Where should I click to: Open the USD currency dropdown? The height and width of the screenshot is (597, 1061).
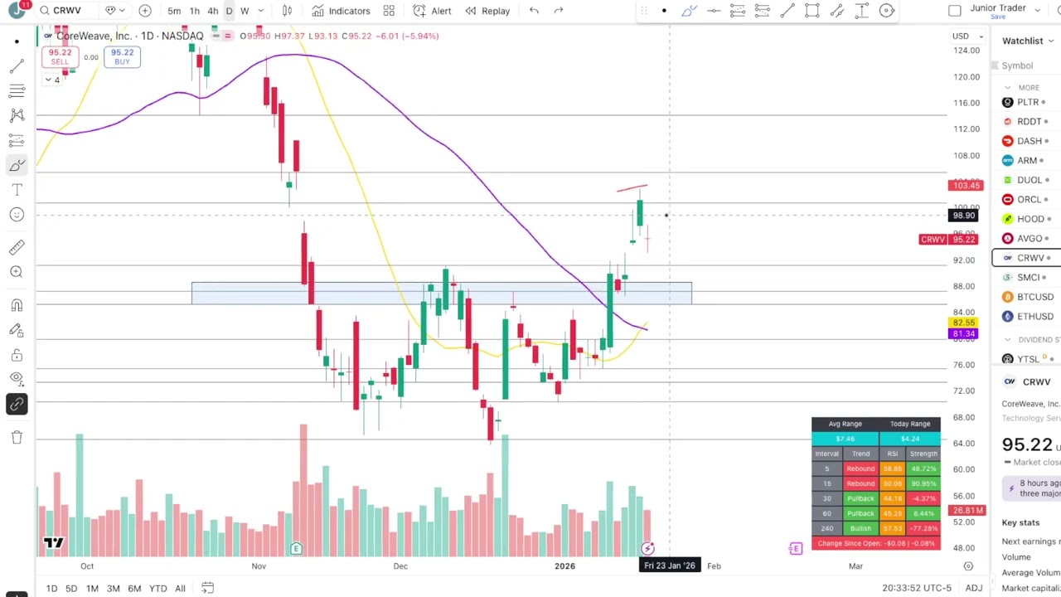point(967,36)
